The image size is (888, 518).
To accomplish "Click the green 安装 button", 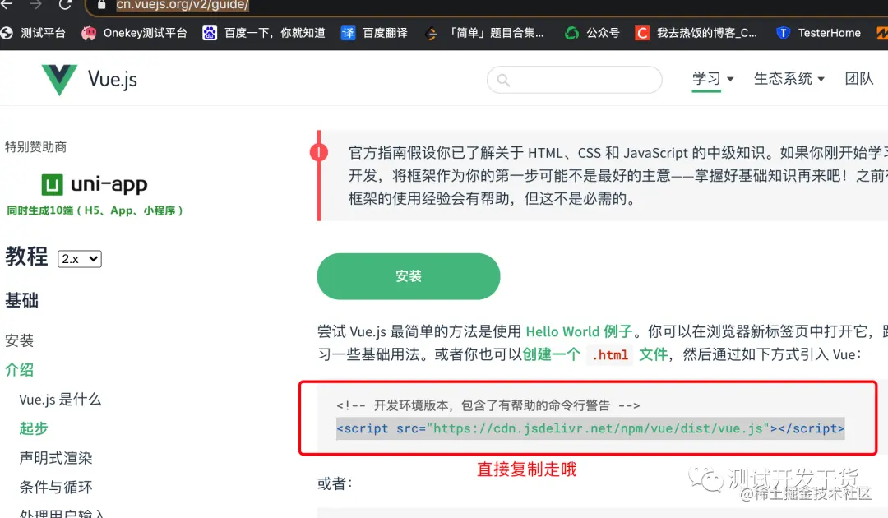I will (x=408, y=276).
